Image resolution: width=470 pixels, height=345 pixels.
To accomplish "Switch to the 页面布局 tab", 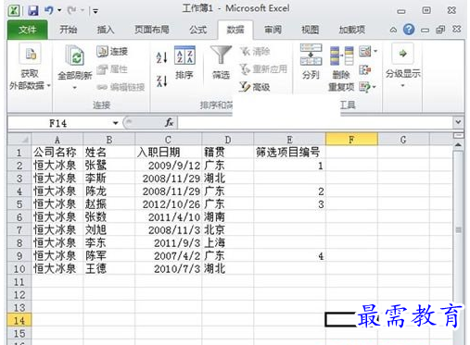I will pyautogui.click(x=151, y=30).
